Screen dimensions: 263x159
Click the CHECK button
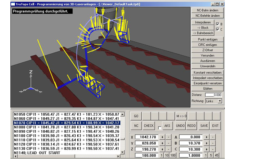pyautogui.click(x=149, y=126)
